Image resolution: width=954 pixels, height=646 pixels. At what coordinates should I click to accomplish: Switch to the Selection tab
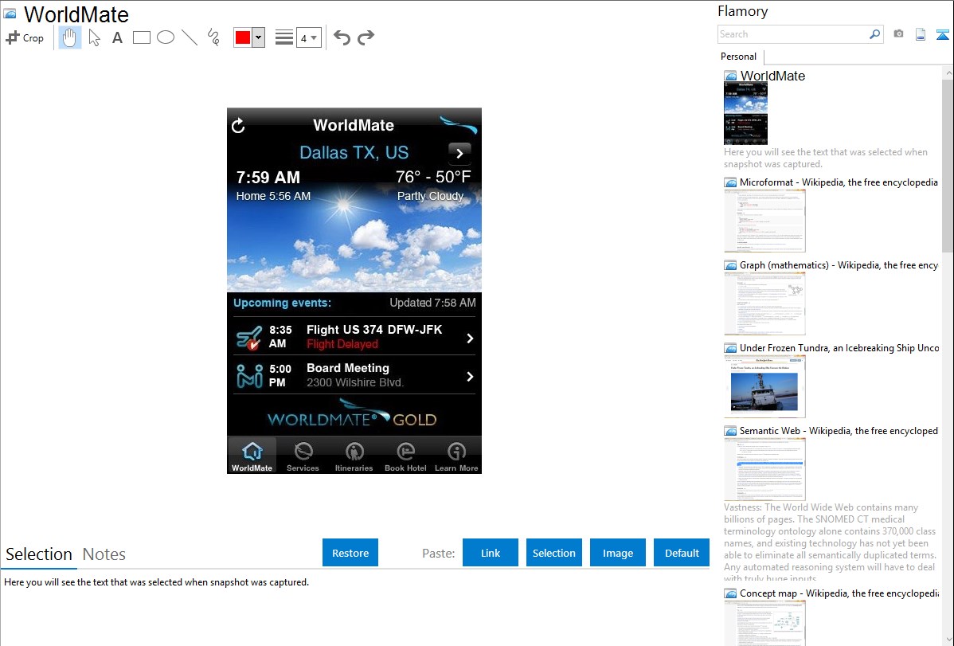39,554
